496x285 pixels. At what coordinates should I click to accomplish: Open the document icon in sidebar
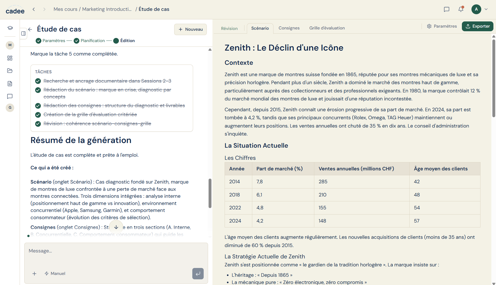pyautogui.click(x=10, y=84)
